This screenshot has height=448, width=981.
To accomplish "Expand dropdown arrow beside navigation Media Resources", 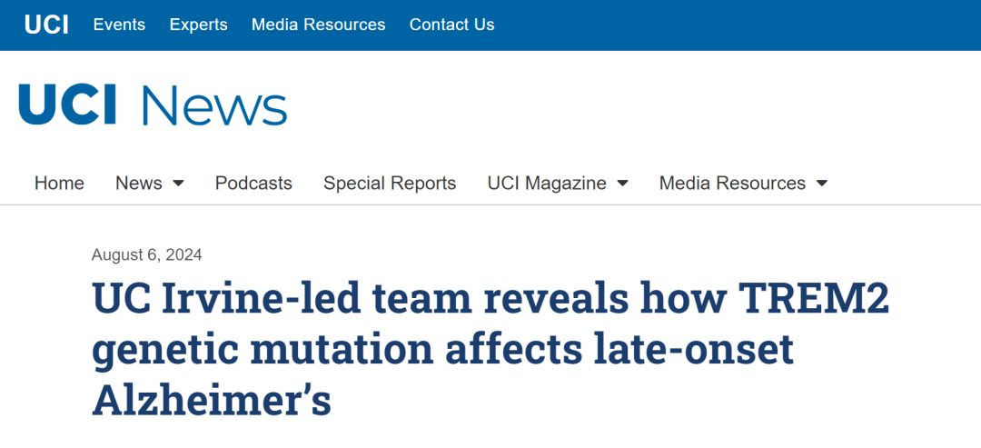I will (x=822, y=184).
